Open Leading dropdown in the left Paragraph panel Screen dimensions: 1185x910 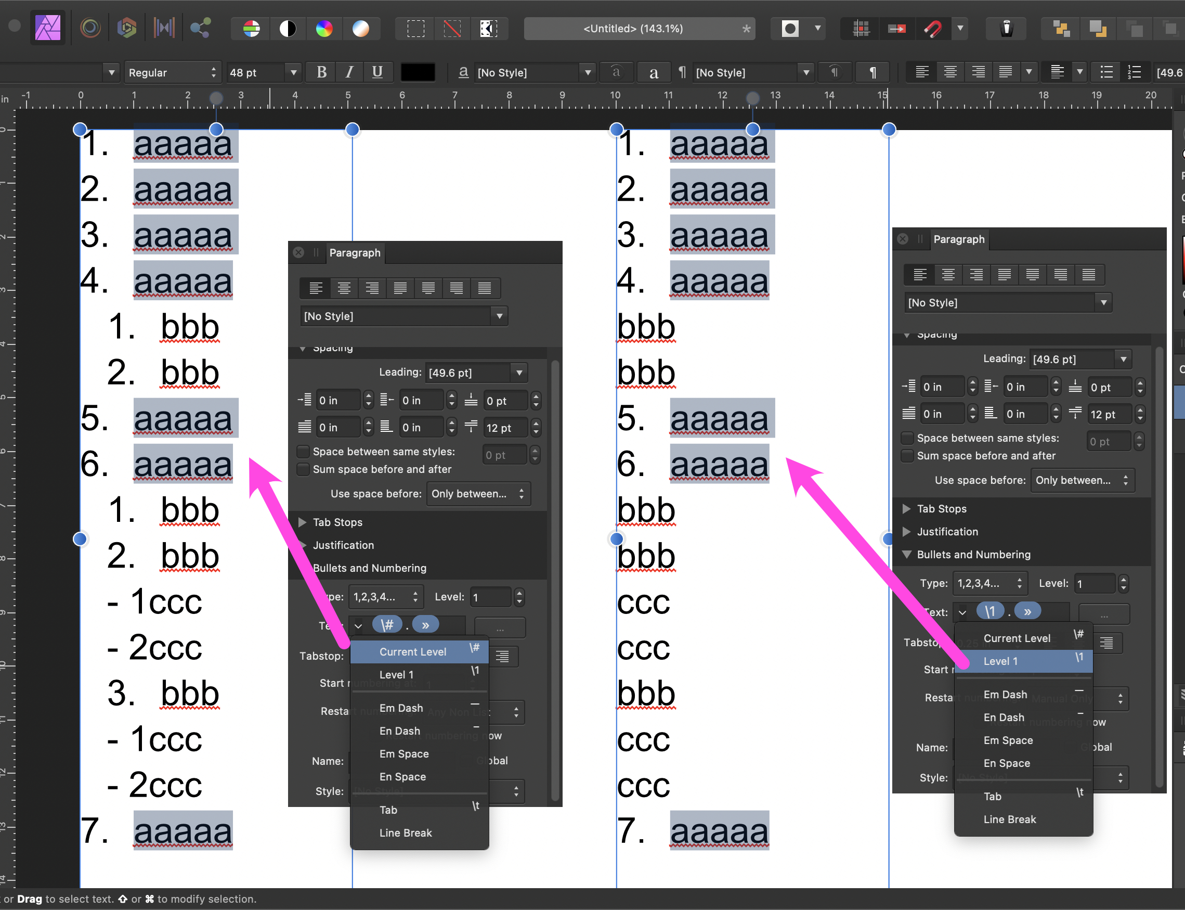pyautogui.click(x=519, y=373)
